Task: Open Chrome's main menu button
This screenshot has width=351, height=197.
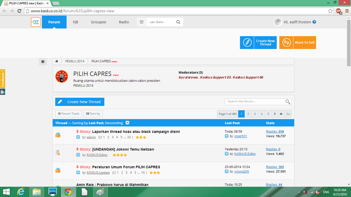Action: pos(346,11)
